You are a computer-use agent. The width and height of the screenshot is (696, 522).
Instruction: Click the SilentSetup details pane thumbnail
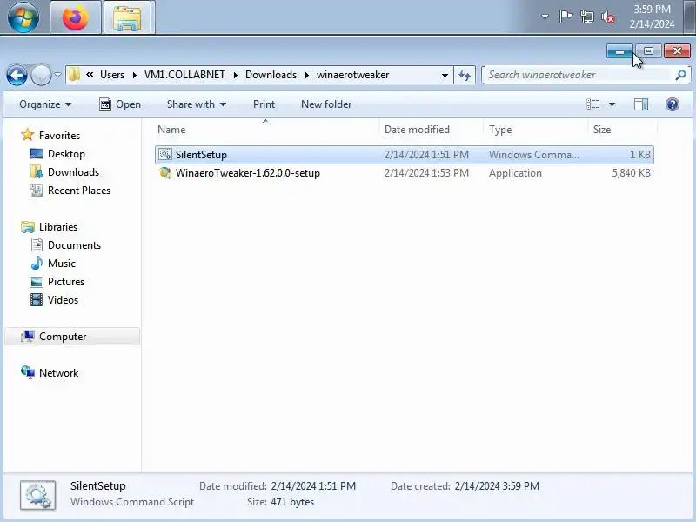38,494
